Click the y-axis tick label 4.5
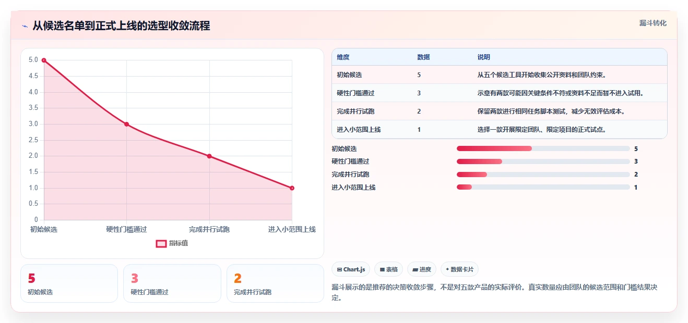Viewport: 688px width, 323px height. tap(33, 76)
